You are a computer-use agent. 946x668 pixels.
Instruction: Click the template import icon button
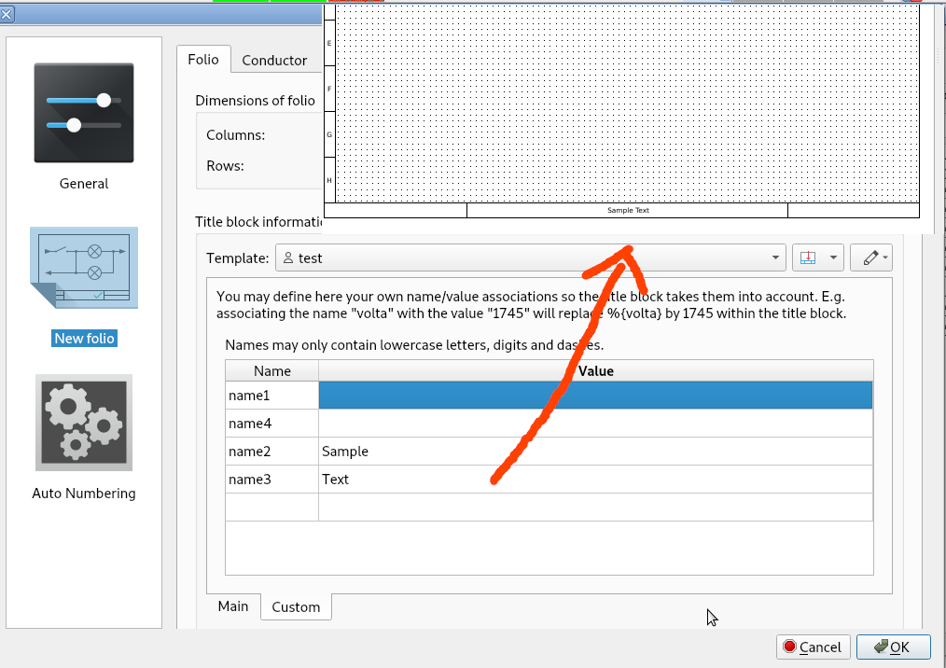tap(808, 257)
